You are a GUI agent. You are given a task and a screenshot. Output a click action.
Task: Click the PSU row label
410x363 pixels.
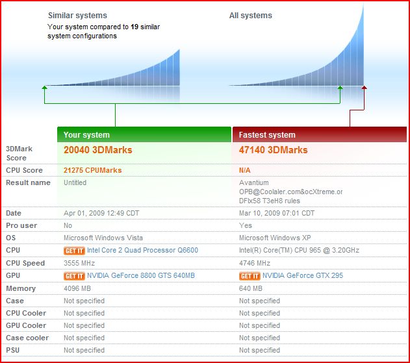point(13,350)
